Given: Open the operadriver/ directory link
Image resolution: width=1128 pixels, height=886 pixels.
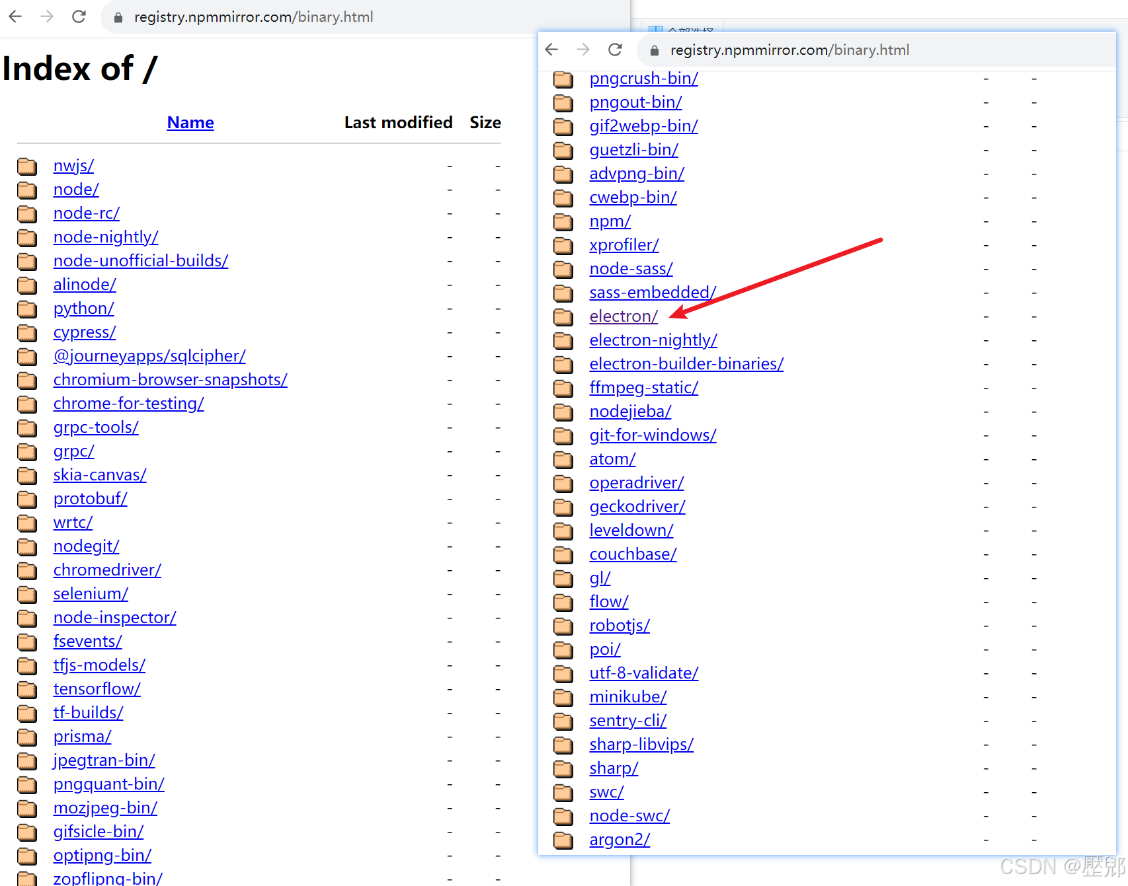Looking at the screenshot, I should (637, 483).
